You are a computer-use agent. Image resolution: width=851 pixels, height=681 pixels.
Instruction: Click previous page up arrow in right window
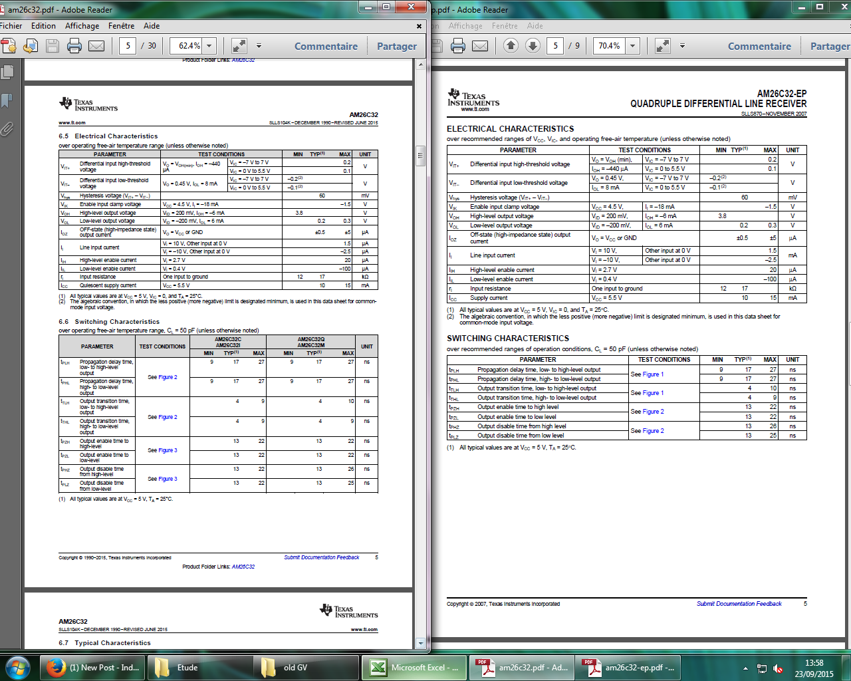(x=511, y=45)
